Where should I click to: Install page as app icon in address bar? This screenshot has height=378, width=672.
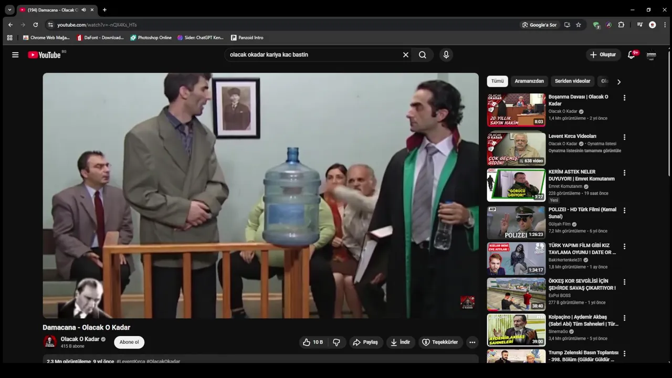tap(567, 25)
